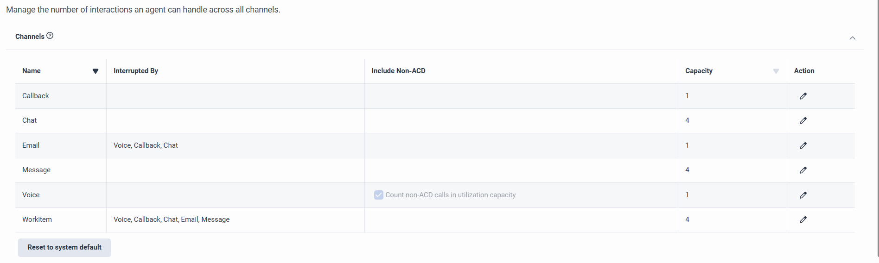Screen dimensions: 879x263
Task: Click Email's interrupted-by list text
Action: coord(146,145)
